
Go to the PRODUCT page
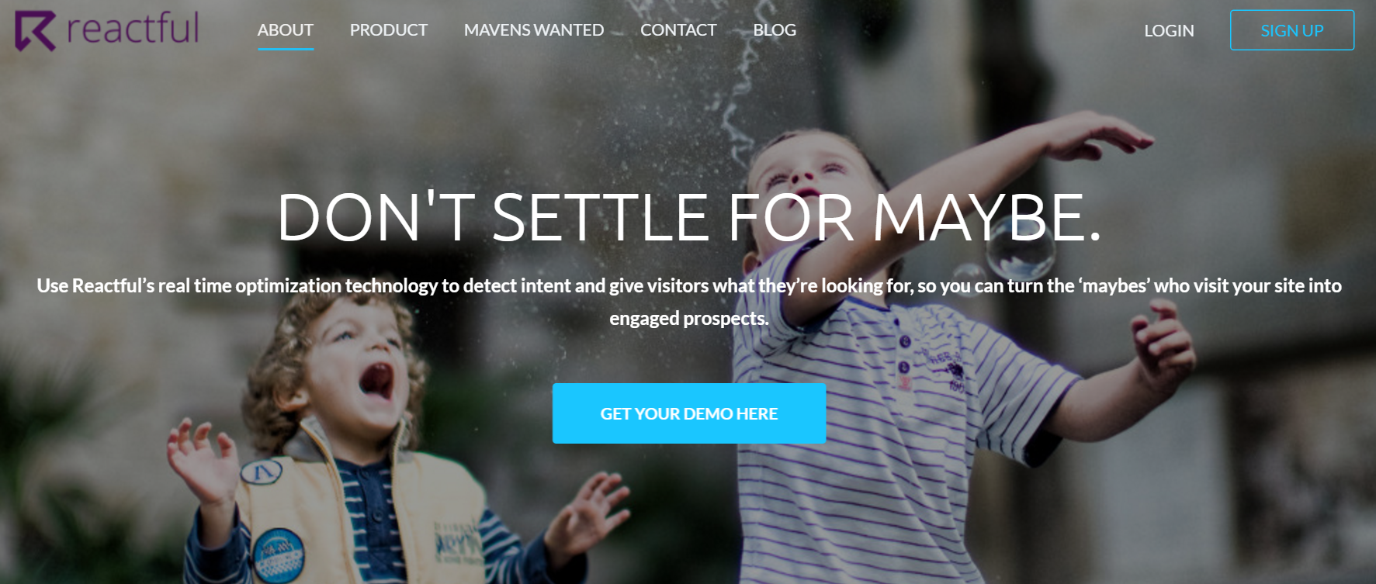[x=388, y=30]
